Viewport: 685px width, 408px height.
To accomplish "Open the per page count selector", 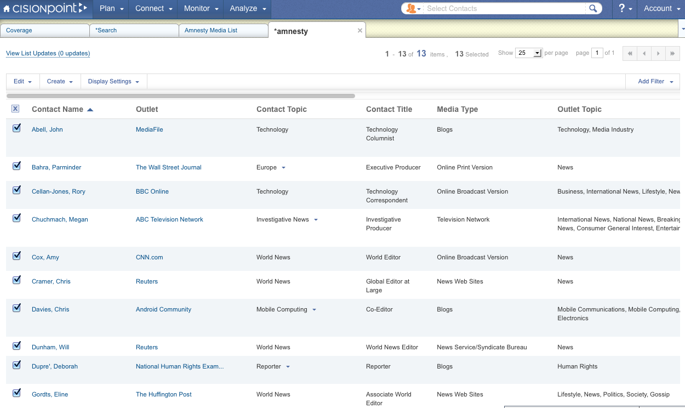I will coord(528,53).
